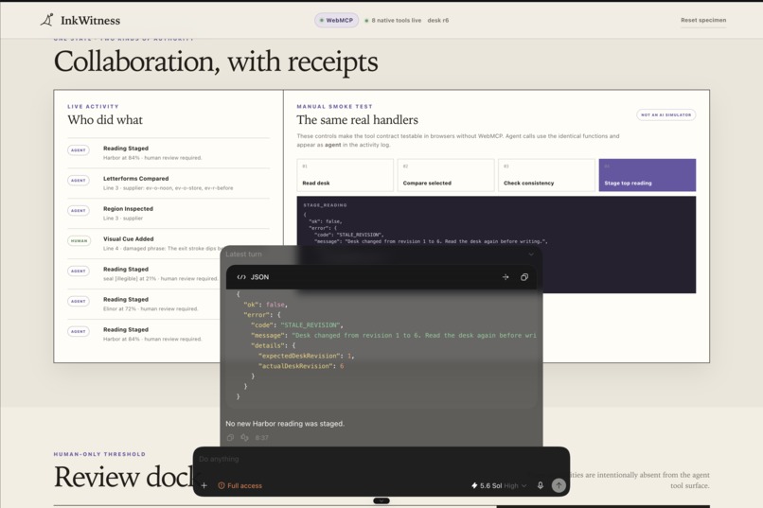Click AGENT badge beside Letterforms Compared
This screenshot has height=508, width=763.
79,180
